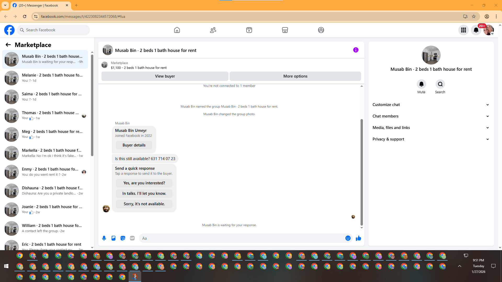Viewport: 502px width, 282px height.
Task: Open the notifications bell
Action: (476, 30)
